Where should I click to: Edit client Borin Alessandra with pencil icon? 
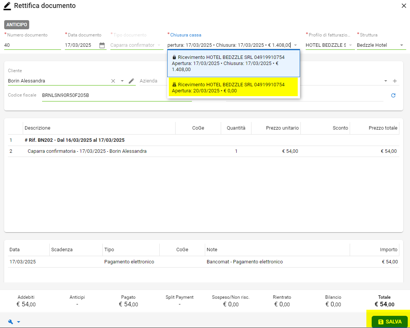pos(131,81)
